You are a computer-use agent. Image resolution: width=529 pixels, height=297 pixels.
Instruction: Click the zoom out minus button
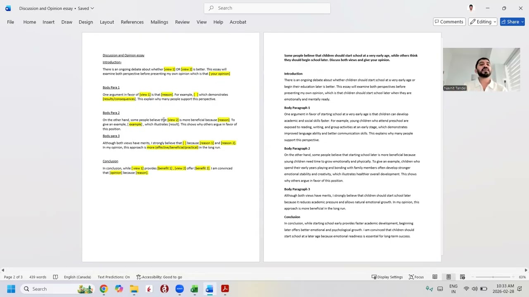(x=472, y=277)
